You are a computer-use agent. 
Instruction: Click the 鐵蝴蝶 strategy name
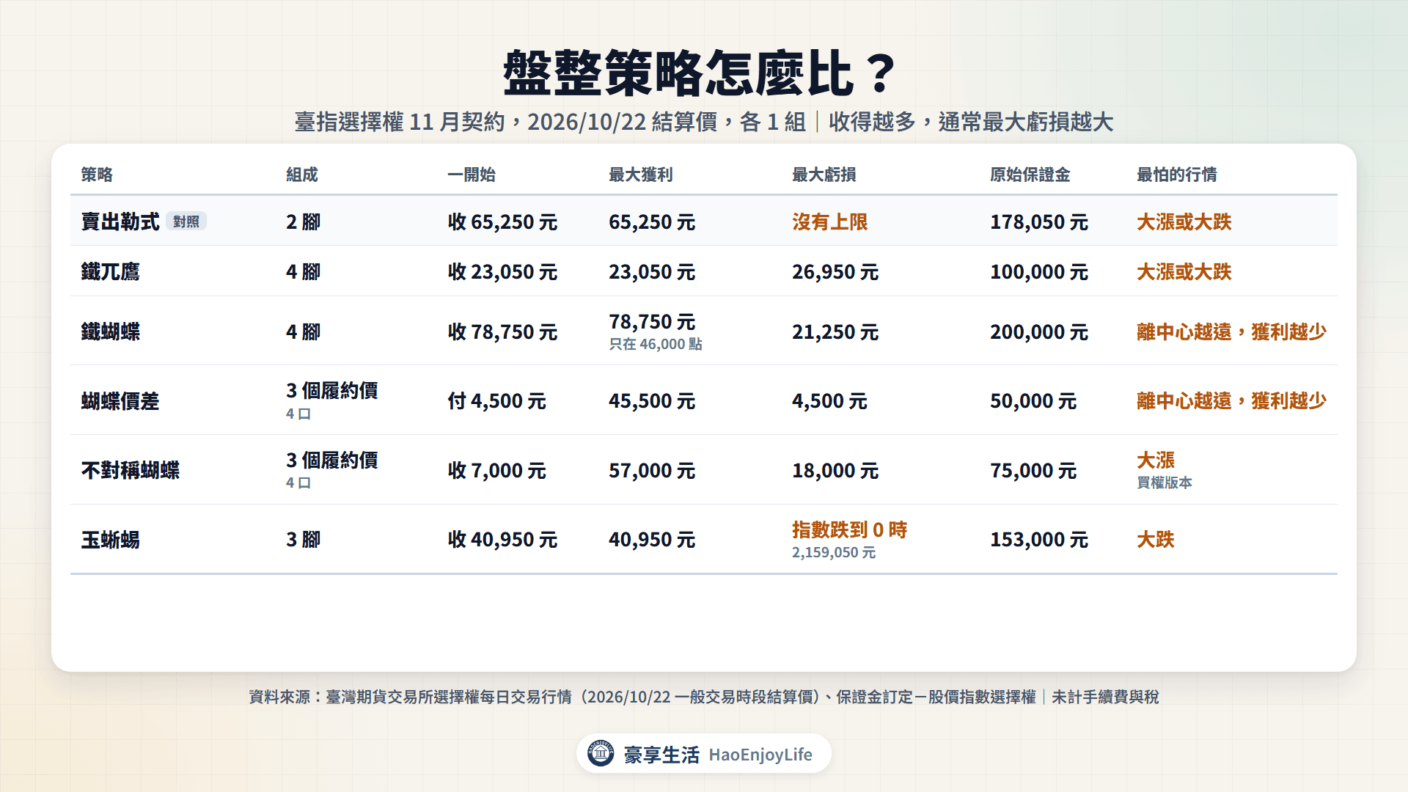click(x=110, y=331)
